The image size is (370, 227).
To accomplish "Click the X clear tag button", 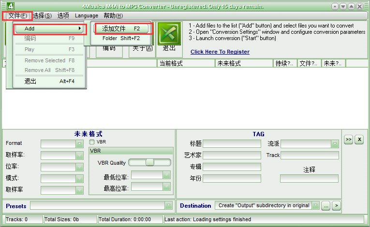I will point(359,140).
